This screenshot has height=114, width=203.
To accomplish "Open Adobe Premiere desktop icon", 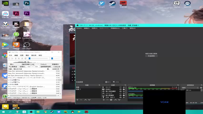I will coord(27,15).
